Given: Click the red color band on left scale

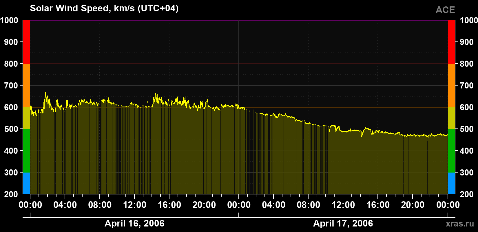Looking at the screenshot, I should 26,42.
